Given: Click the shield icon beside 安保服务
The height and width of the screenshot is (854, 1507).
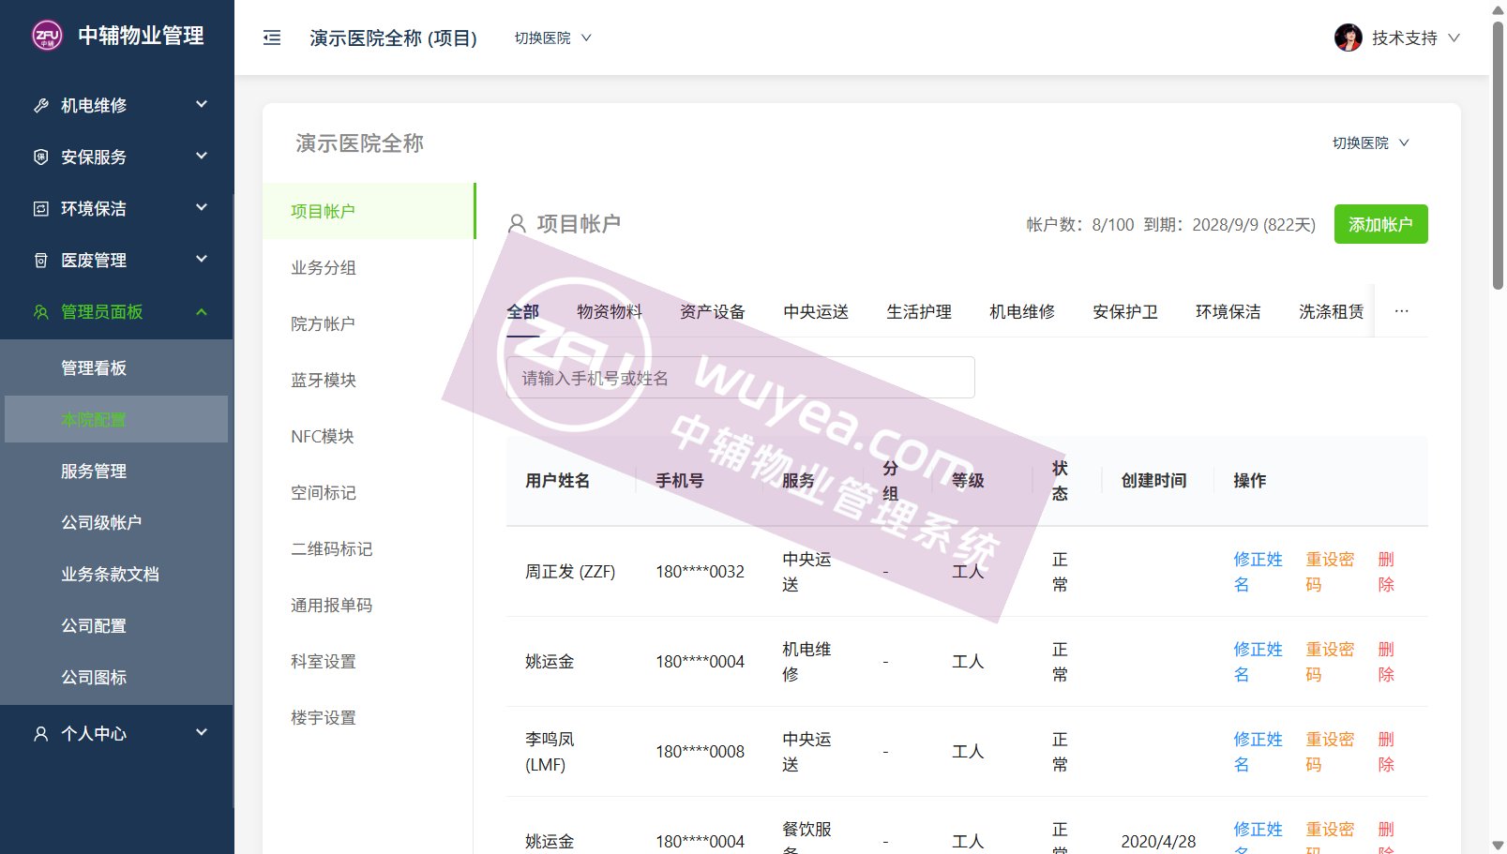Looking at the screenshot, I should pos(40,157).
